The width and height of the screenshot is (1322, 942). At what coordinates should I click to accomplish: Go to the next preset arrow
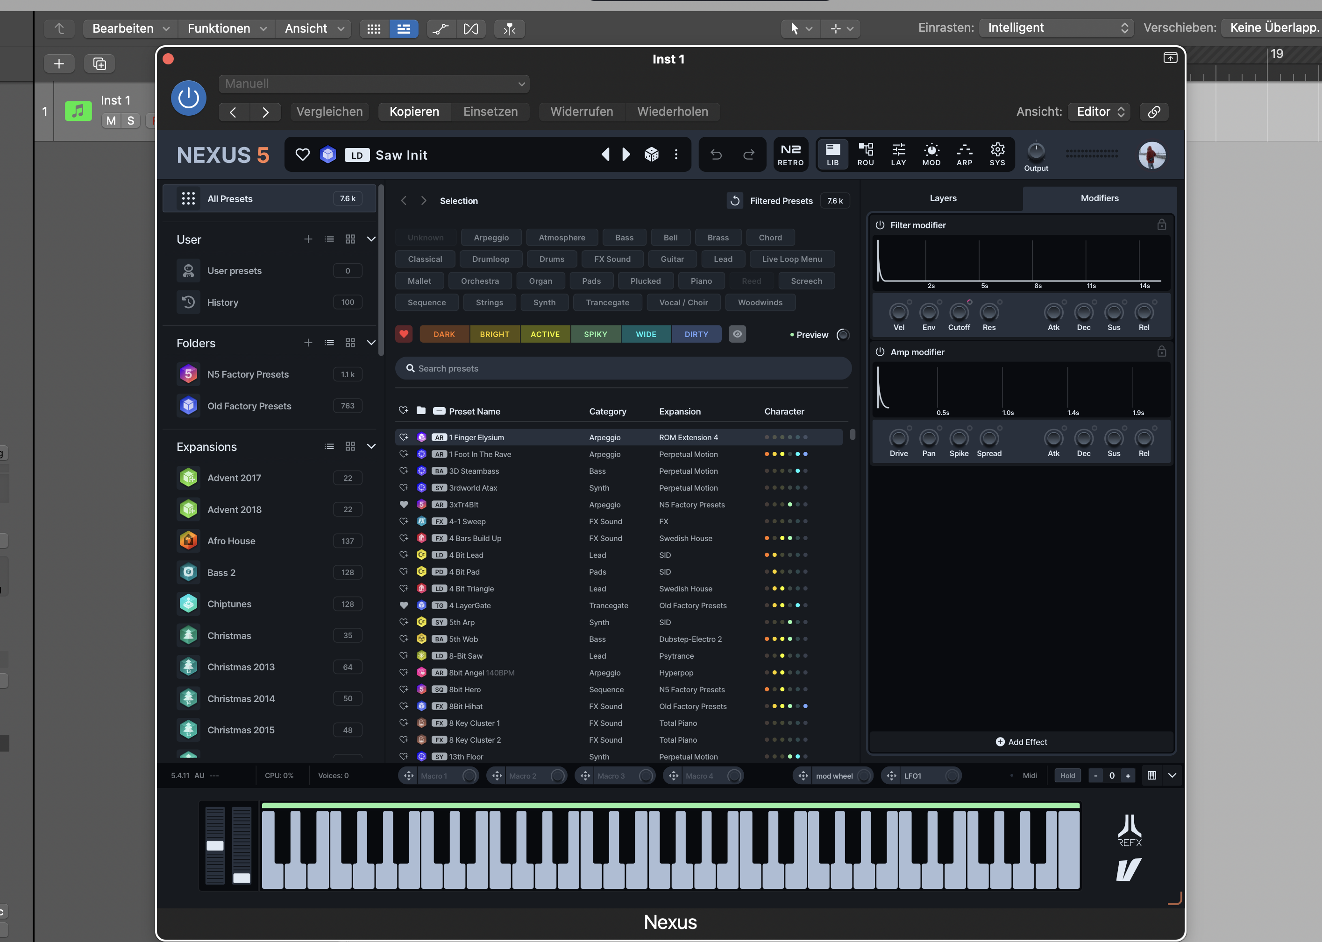(626, 155)
